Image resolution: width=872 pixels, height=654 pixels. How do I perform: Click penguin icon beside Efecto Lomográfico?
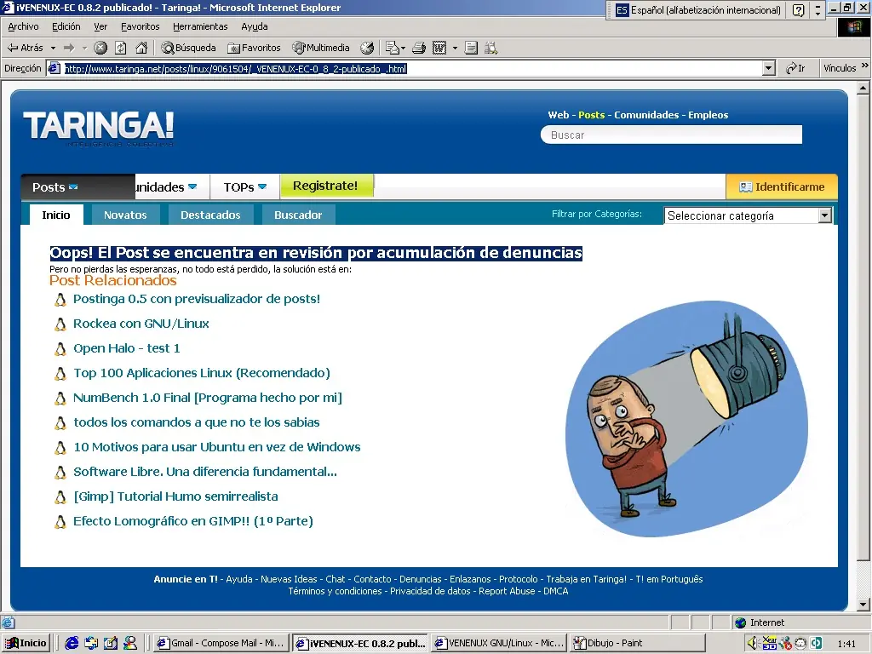pos(60,522)
